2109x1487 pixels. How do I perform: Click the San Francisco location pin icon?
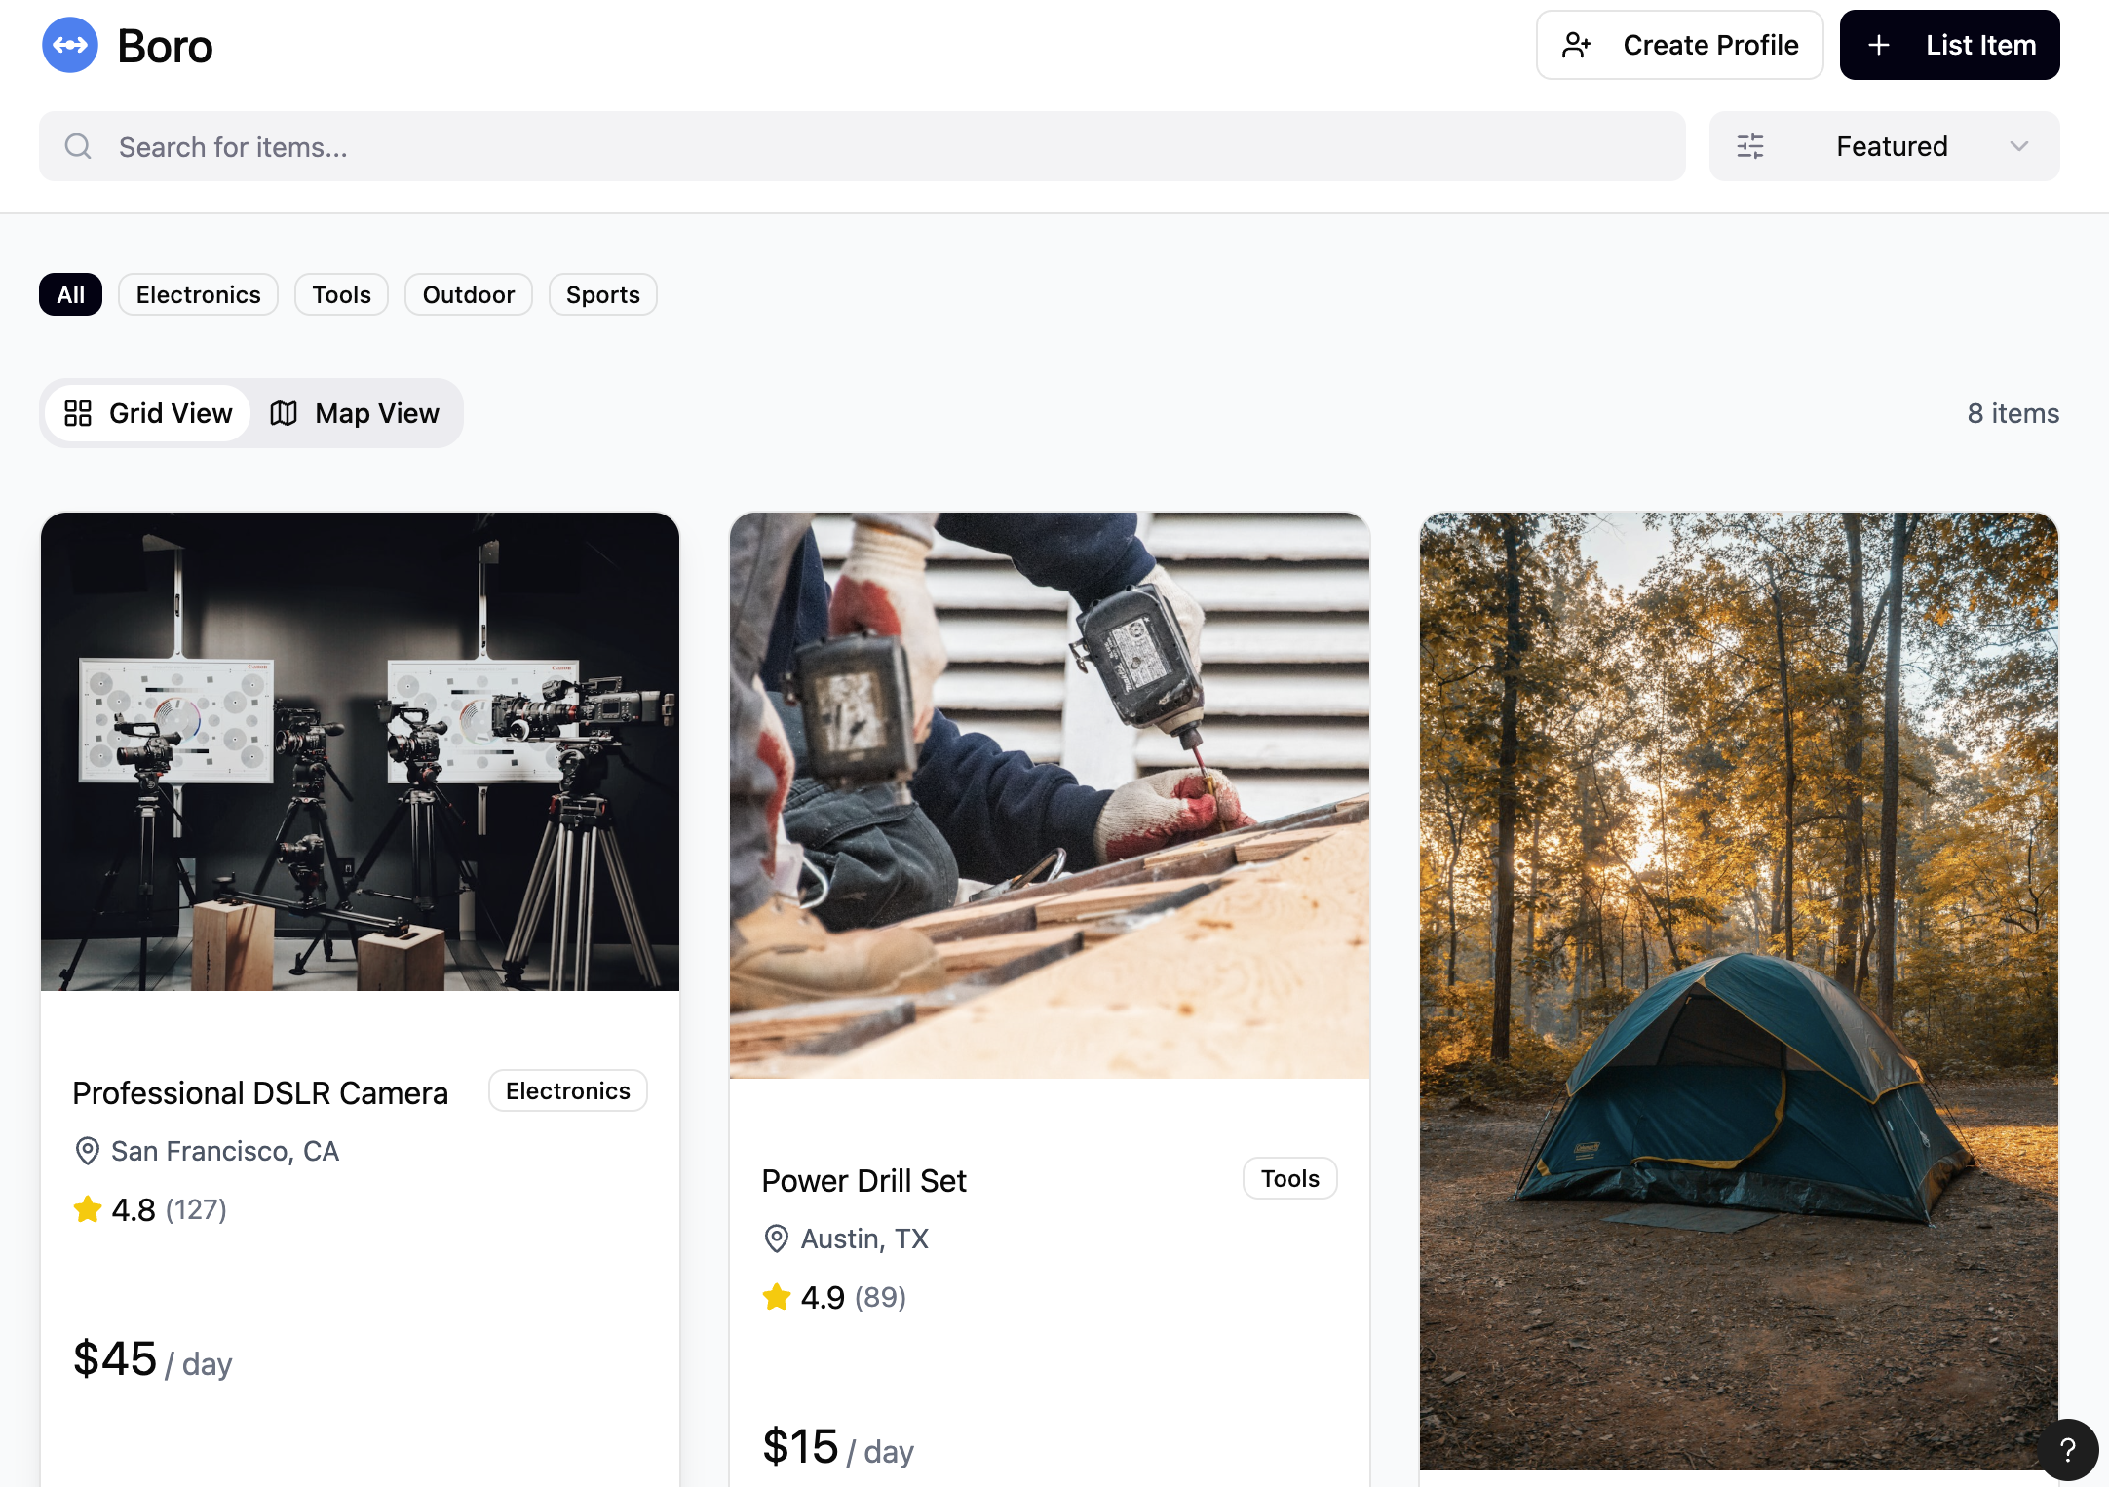88,1151
